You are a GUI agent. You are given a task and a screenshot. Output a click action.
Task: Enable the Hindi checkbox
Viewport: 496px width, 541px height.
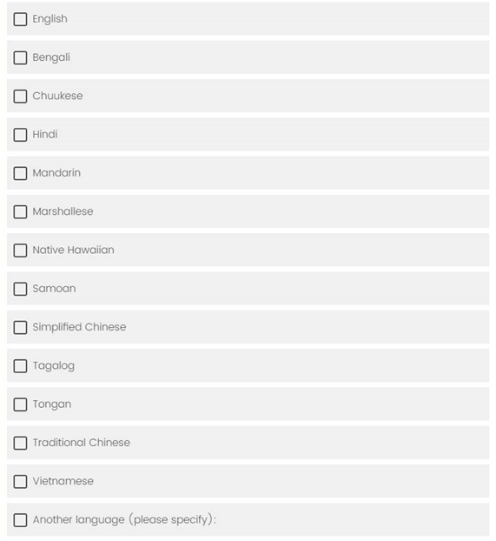pos(20,135)
